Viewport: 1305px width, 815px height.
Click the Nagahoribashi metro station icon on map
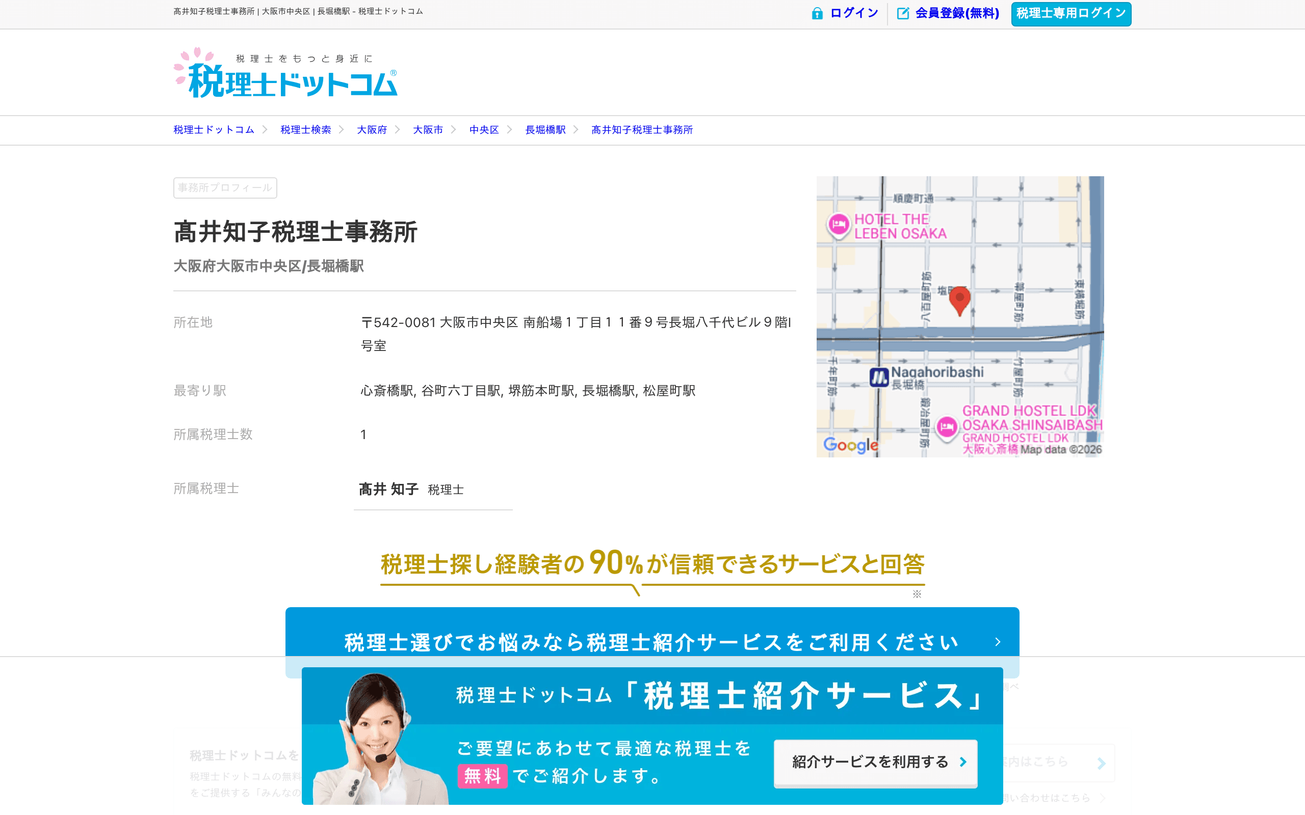click(x=878, y=377)
